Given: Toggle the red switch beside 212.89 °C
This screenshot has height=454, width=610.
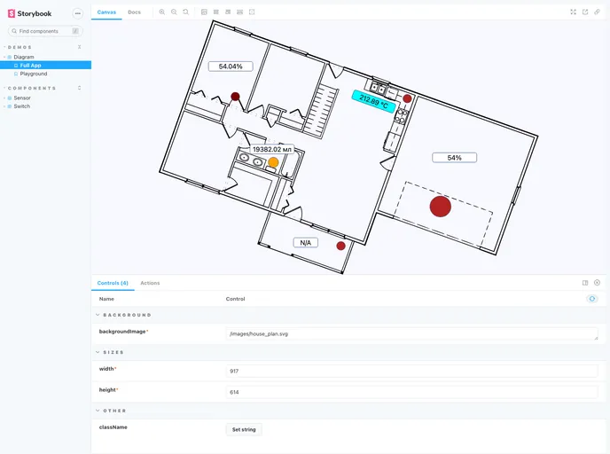Looking at the screenshot, I should coord(407,98).
